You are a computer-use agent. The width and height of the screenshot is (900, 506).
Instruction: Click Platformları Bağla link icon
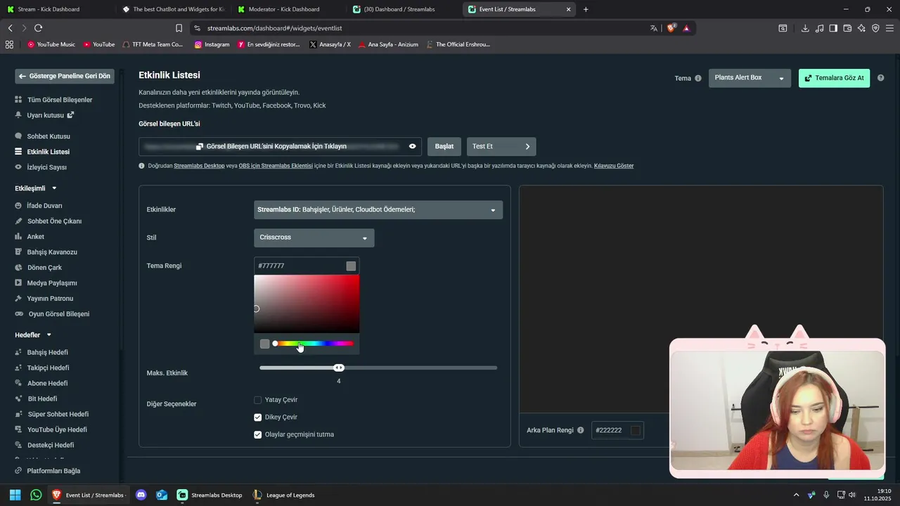19,471
